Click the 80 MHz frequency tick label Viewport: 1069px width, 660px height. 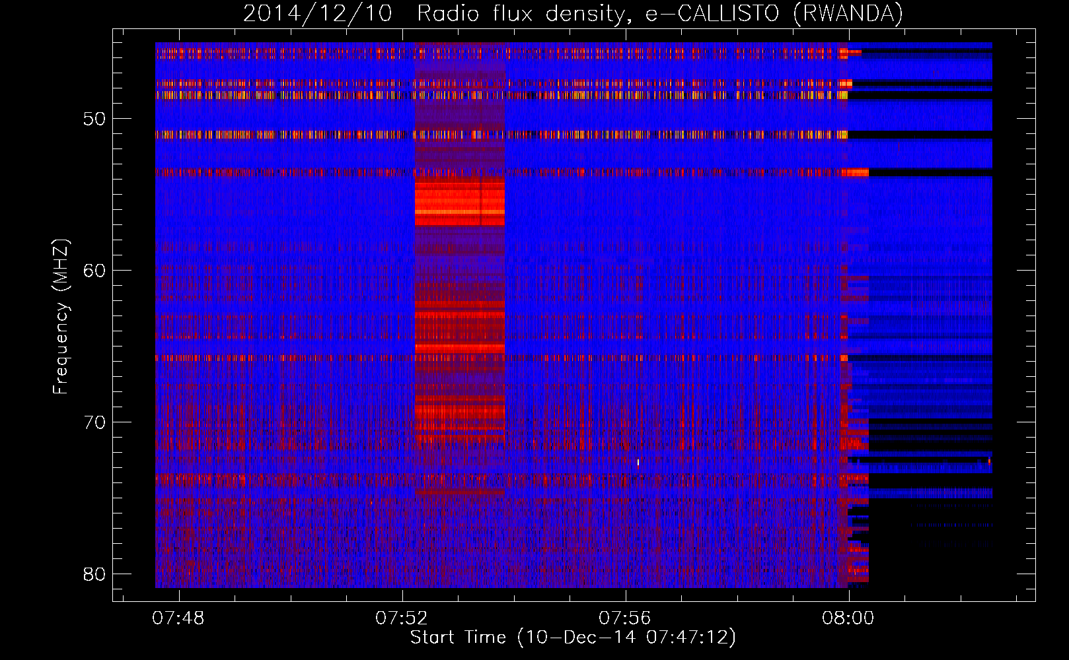(94, 574)
